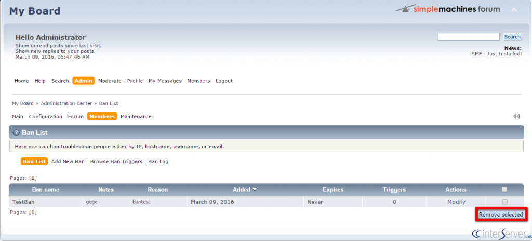Viewport: 532px width, 241px height.
Task: Sort by Notes column header
Action: pyautogui.click(x=106, y=190)
